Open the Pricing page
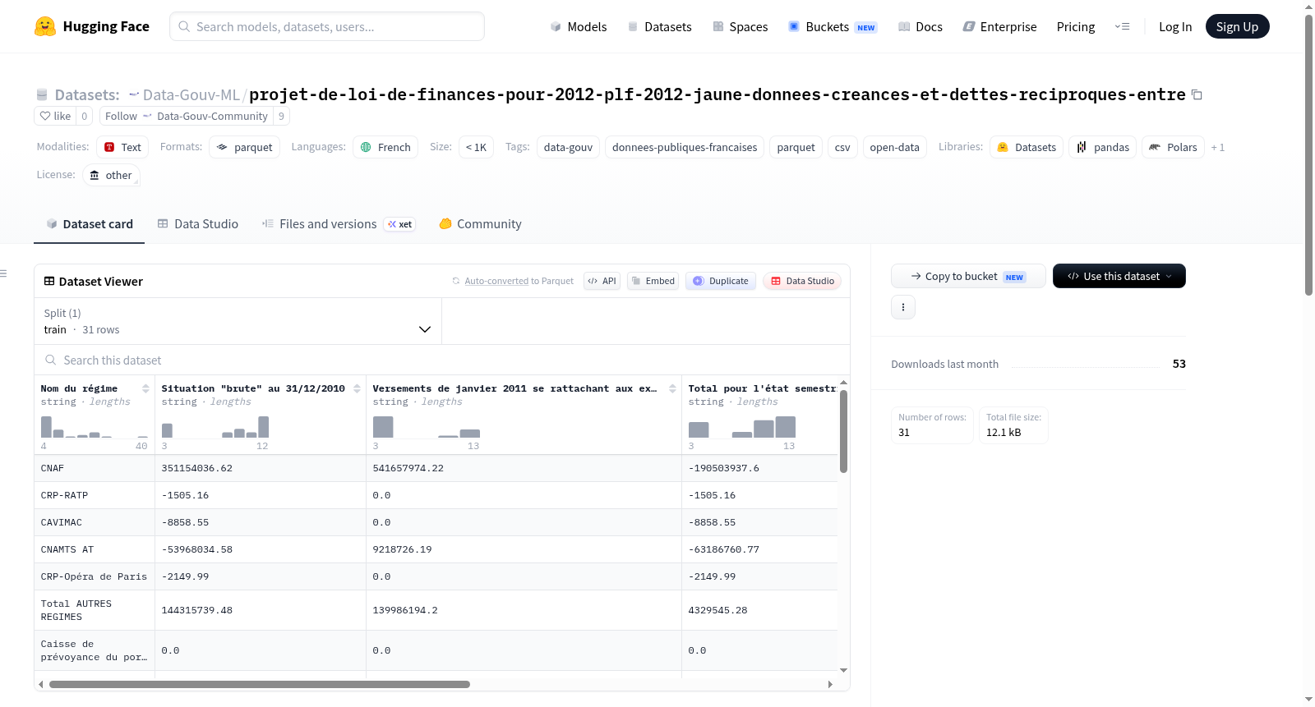This screenshot has width=1315, height=707. coord(1076,26)
